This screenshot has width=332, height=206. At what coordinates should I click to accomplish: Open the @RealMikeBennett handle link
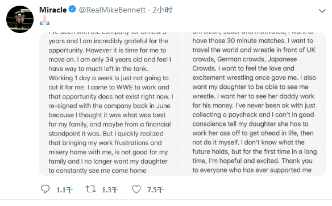pyautogui.click(x=112, y=10)
